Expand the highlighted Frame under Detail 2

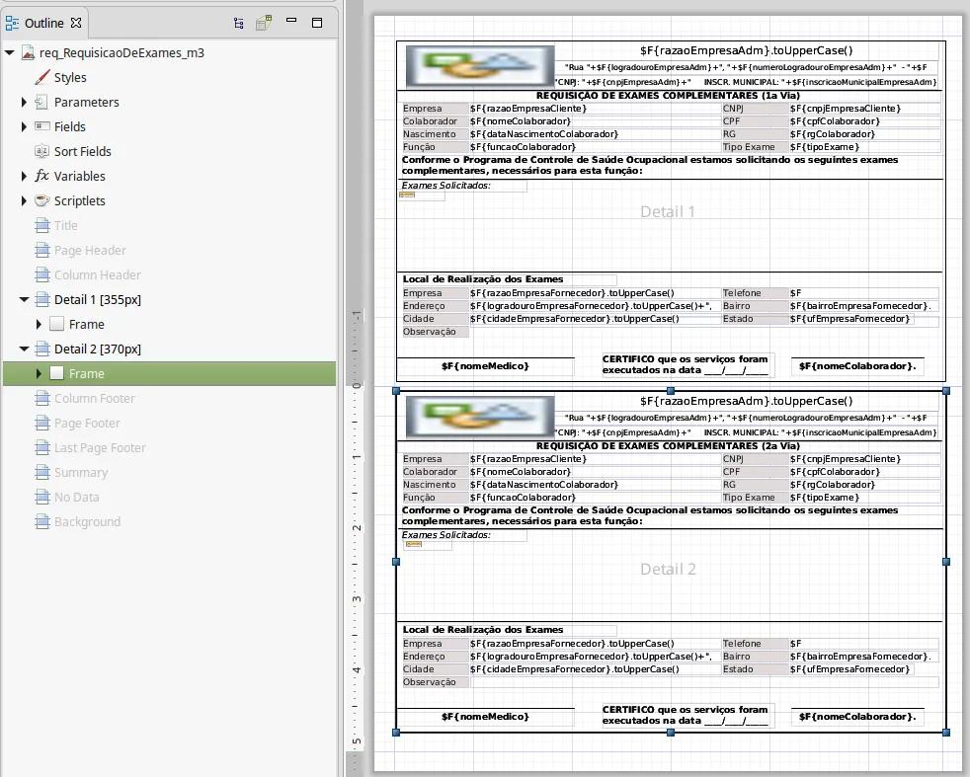pyautogui.click(x=39, y=373)
